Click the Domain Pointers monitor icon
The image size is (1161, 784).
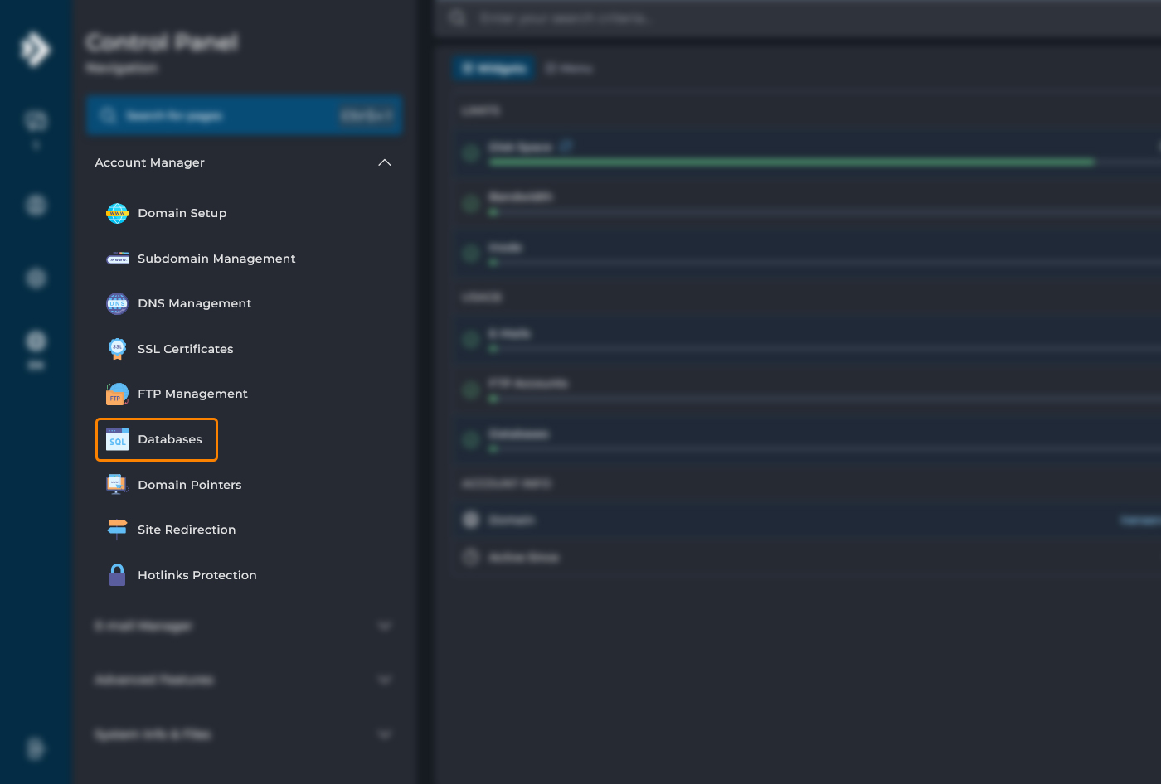click(117, 485)
